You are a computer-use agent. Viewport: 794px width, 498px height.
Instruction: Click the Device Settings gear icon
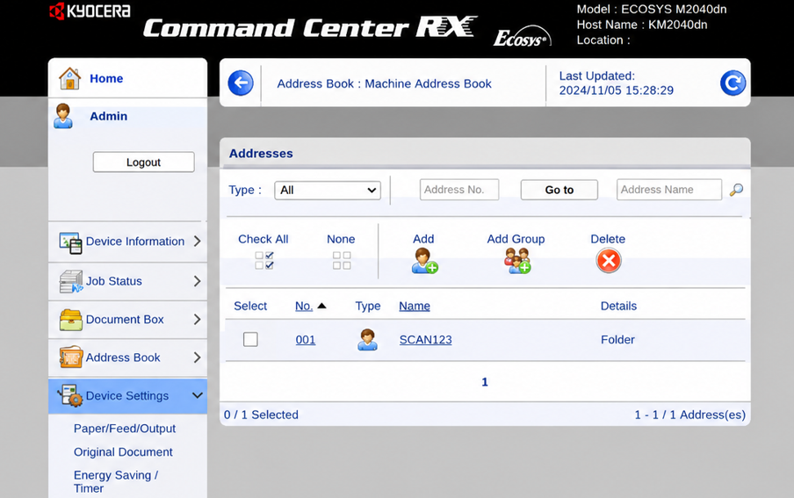[70, 395]
